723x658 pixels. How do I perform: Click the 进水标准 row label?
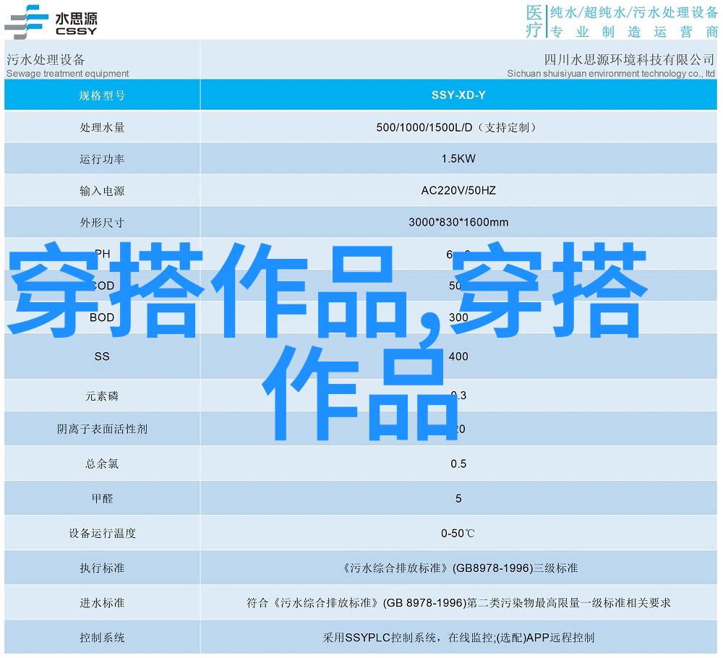(x=102, y=603)
